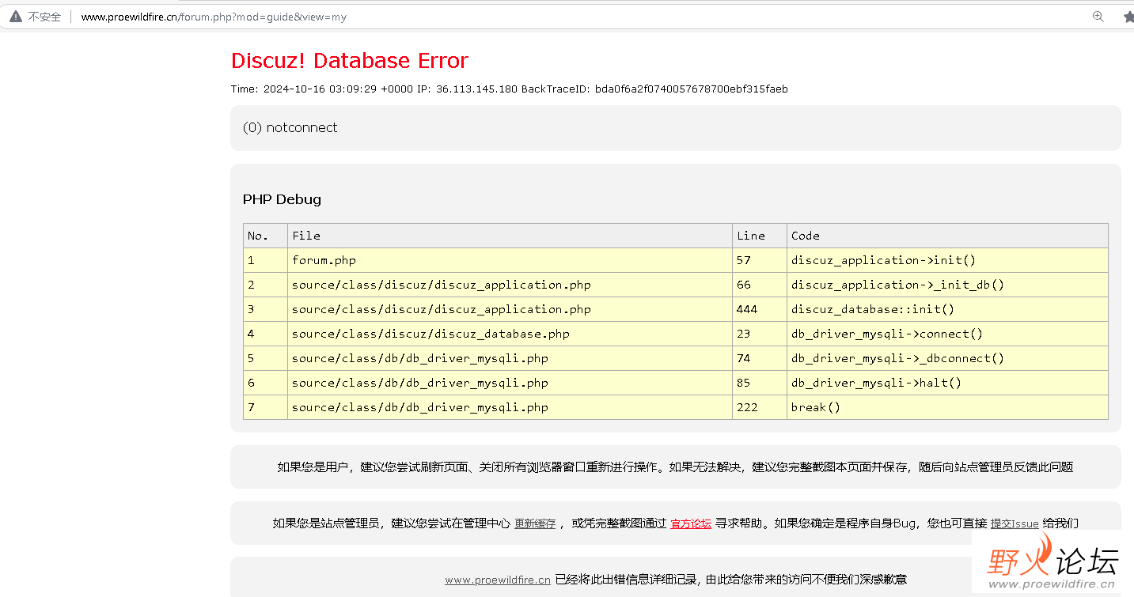
Task: Click db_driver_mysqli->_dbconnect() code cell
Action: click(947, 358)
